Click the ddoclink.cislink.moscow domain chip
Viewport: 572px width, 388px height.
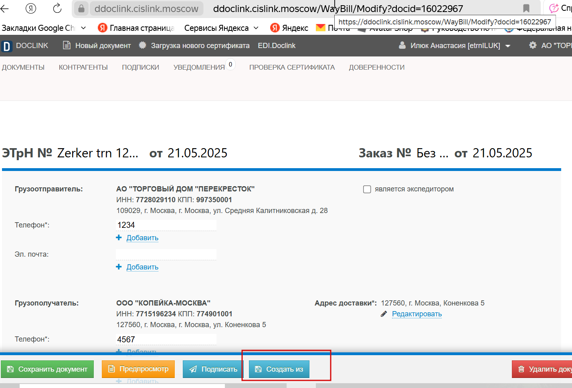pos(146,8)
